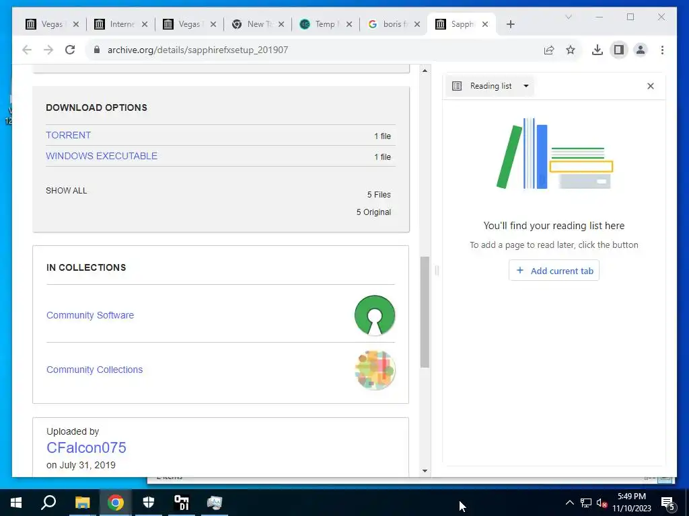This screenshot has height=516, width=689.
Task: Click the vertical scrollbar thumb
Action: [425, 312]
